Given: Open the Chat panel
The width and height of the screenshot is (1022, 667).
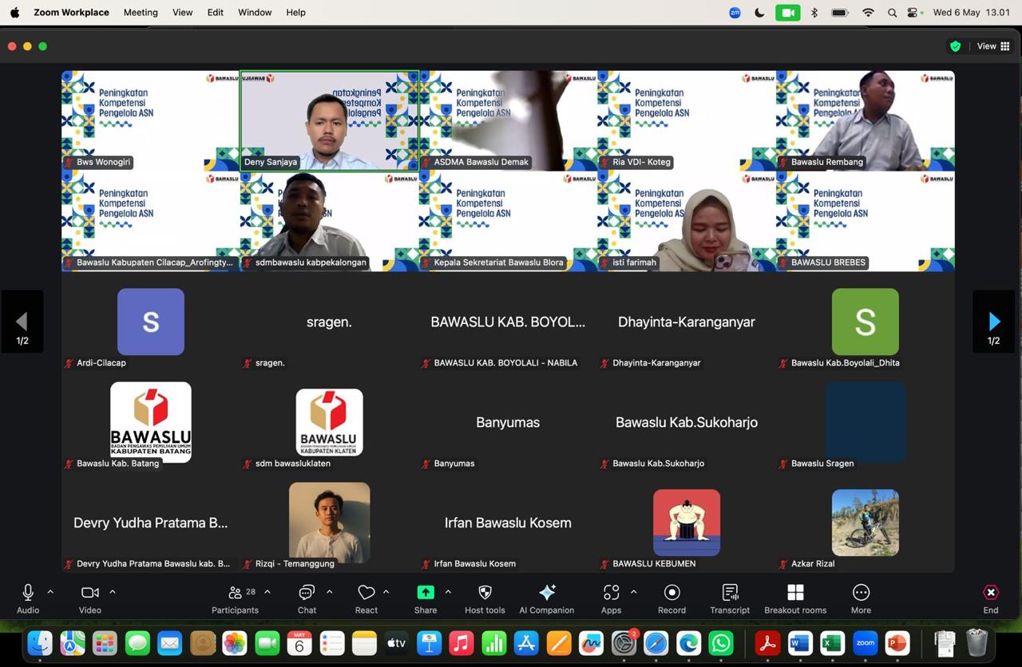Looking at the screenshot, I should coord(307,598).
